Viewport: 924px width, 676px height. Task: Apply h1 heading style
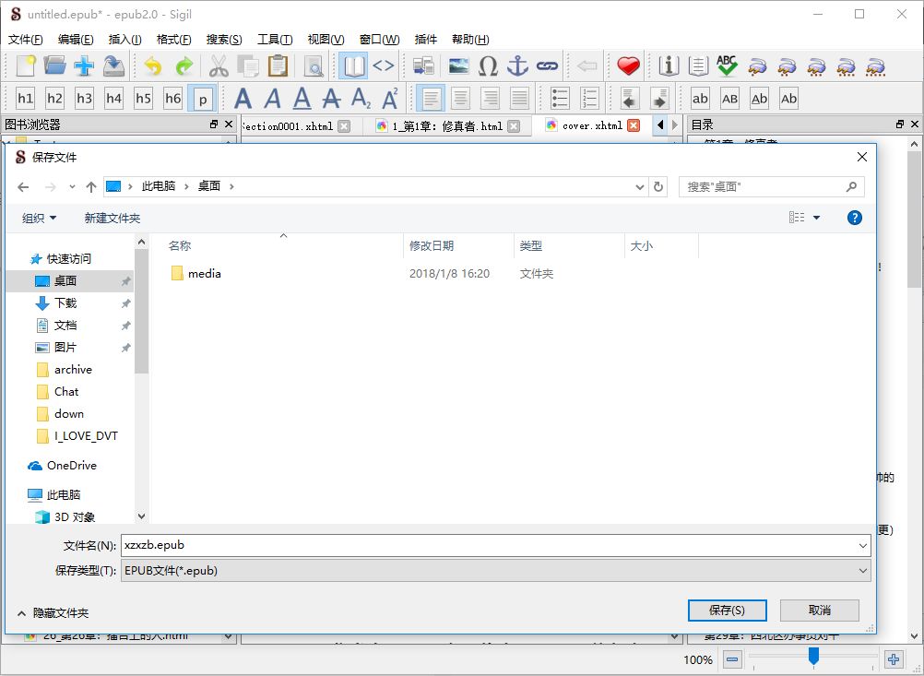[25, 99]
